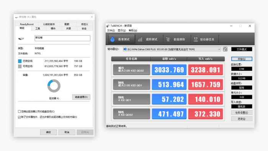This screenshot has height=151, width=268.
Task: Open the 历史 history button
Action: click(x=242, y=119)
